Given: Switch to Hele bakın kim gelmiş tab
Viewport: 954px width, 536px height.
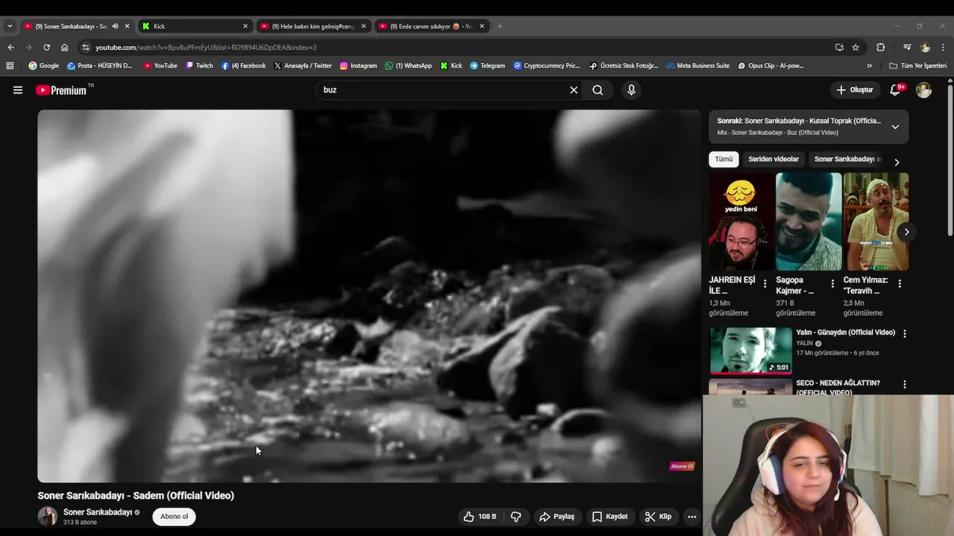Looking at the screenshot, I should 313,26.
